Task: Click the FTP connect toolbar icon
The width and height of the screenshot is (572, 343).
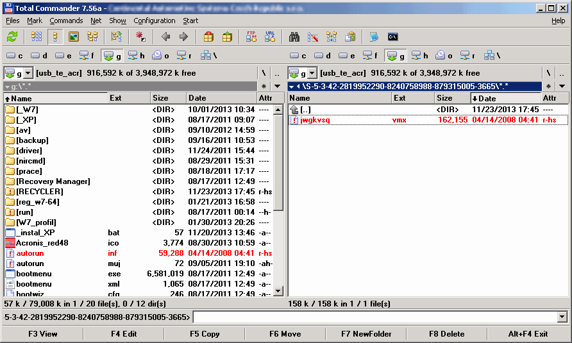Action: coord(251,37)
